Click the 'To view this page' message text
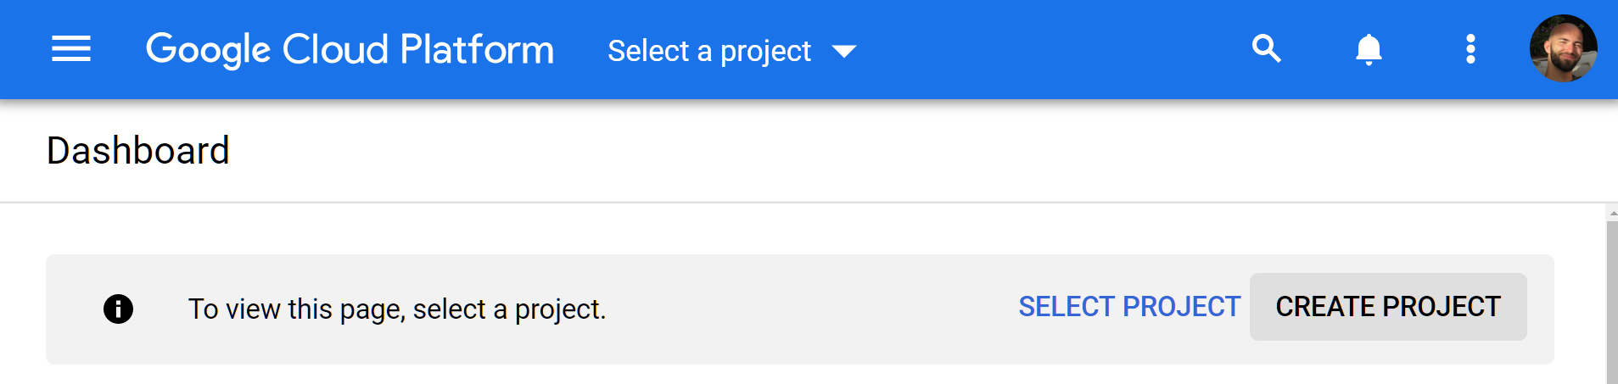Screen dimensions: 1618x384 (397, 309)
